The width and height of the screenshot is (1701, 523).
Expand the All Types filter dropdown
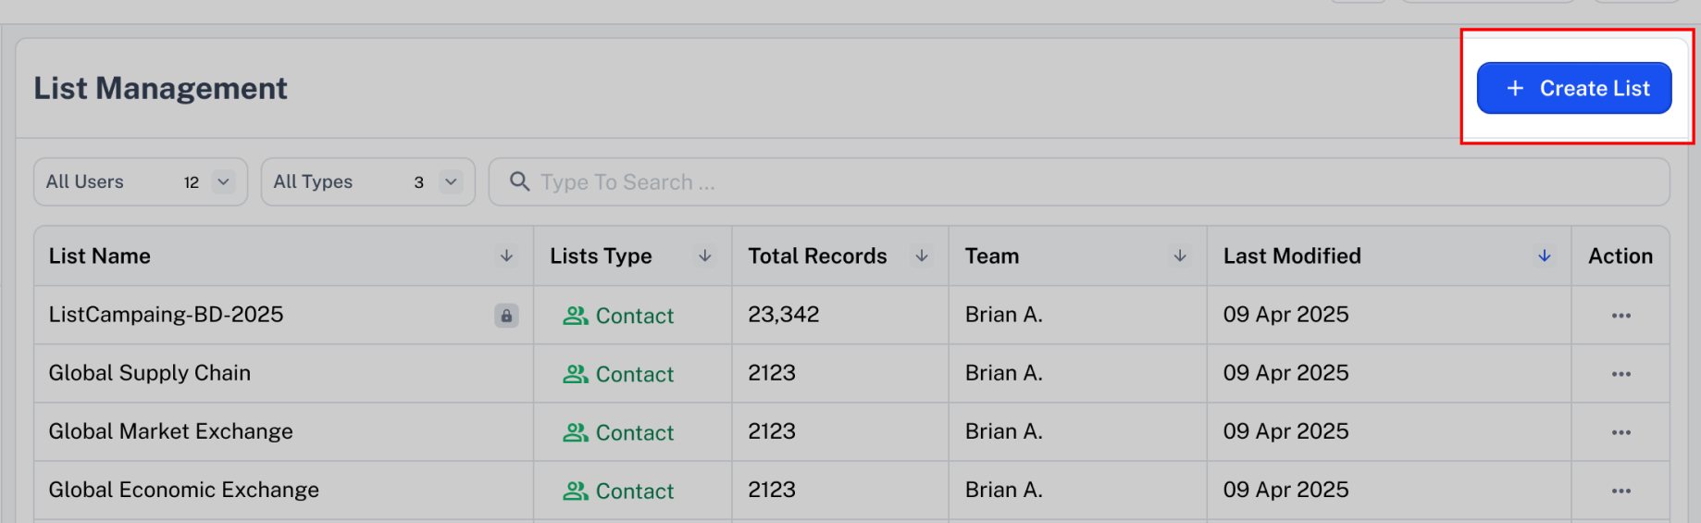367,181
